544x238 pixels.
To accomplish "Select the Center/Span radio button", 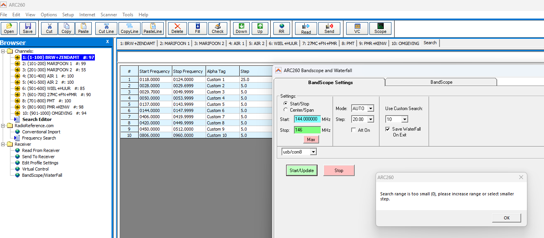I will [x=286, y=110].
